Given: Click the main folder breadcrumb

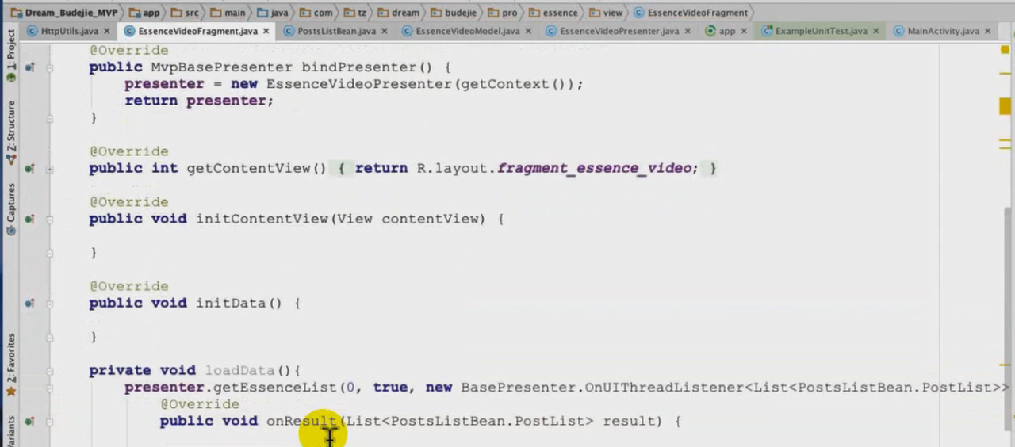Looking at the screenshot, I should [228, 13].
